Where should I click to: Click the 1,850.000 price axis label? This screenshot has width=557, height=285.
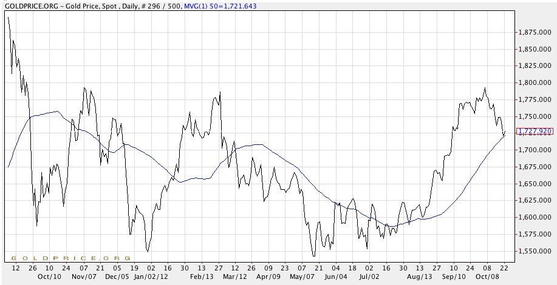[535, 49]
